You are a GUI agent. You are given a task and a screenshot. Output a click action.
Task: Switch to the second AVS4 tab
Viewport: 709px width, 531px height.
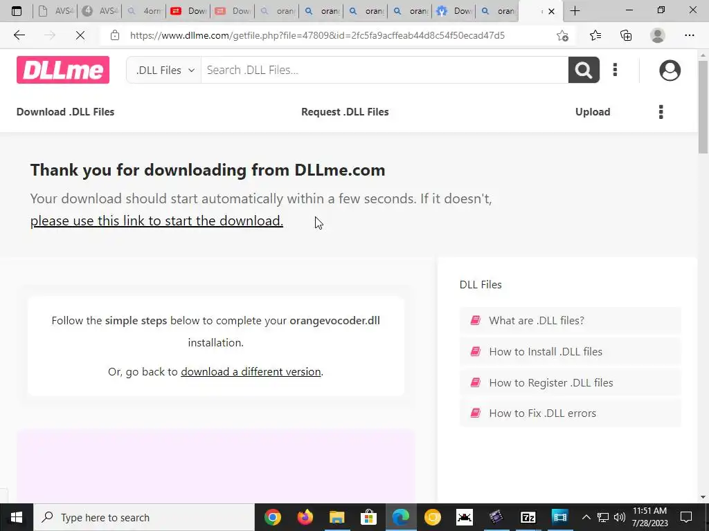pyautogui.click(x=100, y=11)
